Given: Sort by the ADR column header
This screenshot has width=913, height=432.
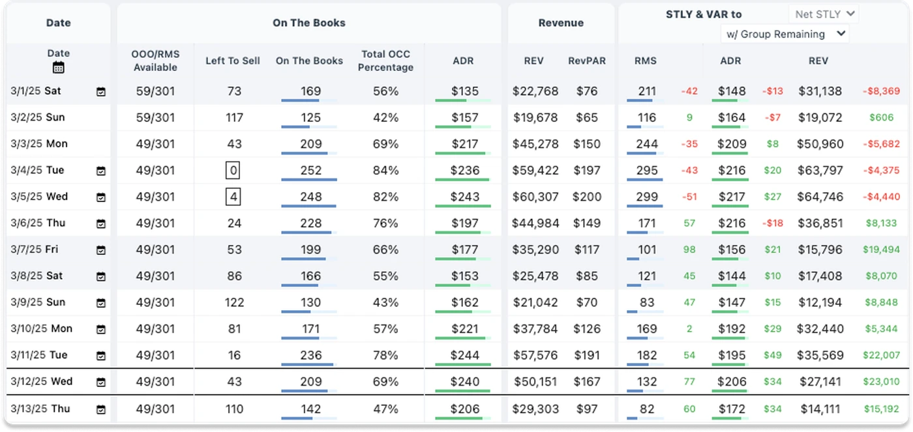Looking at the screenshot, I should (x=463, y=61).
